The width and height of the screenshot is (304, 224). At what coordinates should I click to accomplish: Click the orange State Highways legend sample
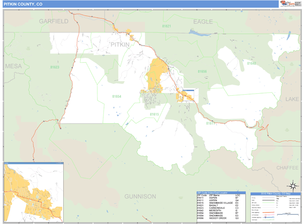269,212
